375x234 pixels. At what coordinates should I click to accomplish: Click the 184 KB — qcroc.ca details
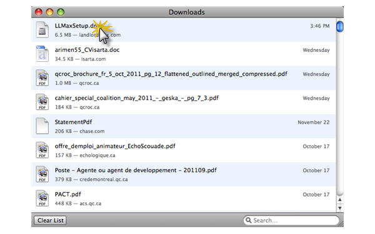tap(77, 107)
